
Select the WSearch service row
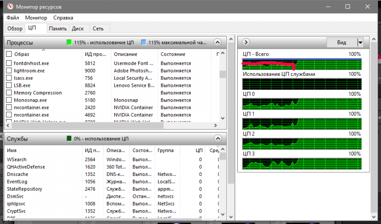tap(112, 160)
